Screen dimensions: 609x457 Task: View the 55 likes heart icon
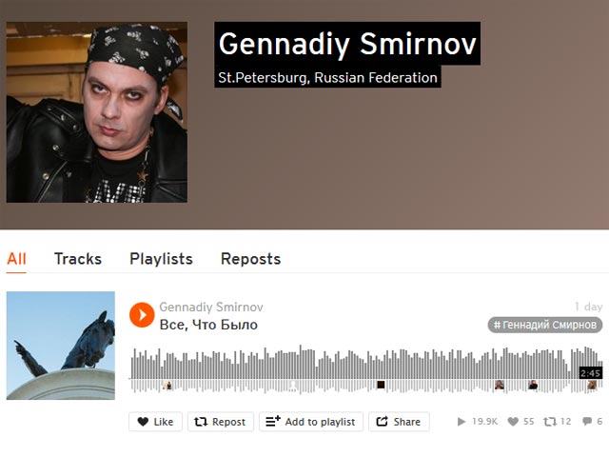(513, 422)
